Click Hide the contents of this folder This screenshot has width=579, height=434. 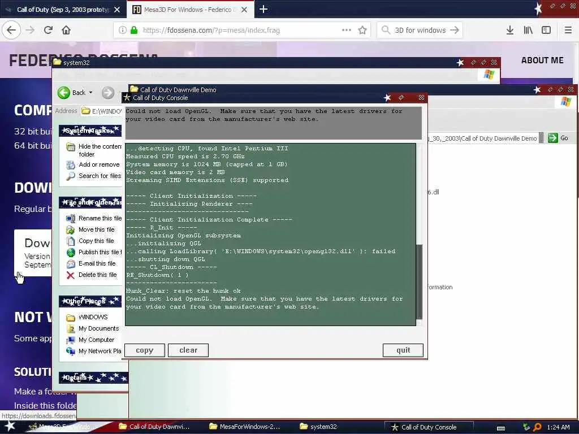coord(94,150)
